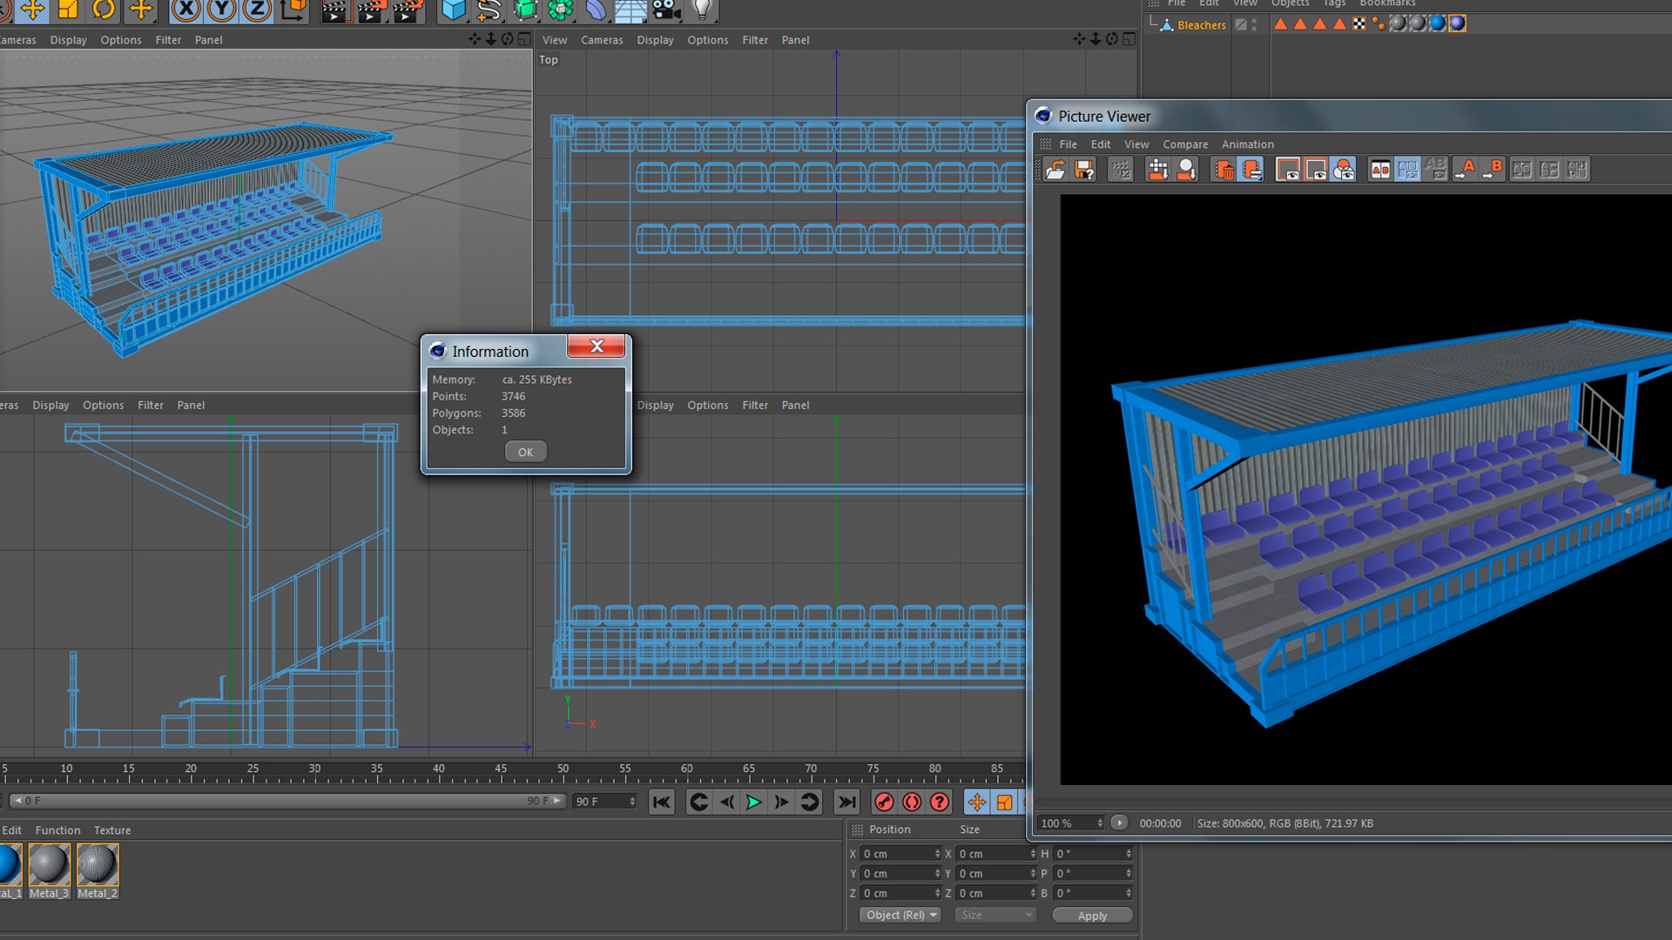Open the Floor environment icon
Viewport: 1672px width, 940px height.
[630, 10]
